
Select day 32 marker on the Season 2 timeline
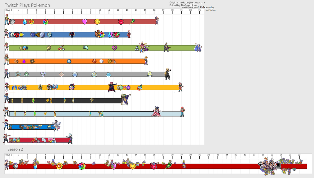tap(299, 155)
